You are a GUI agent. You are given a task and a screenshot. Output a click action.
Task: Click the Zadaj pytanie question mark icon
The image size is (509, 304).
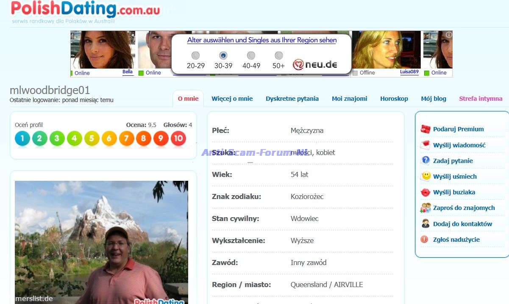point(425,160)
